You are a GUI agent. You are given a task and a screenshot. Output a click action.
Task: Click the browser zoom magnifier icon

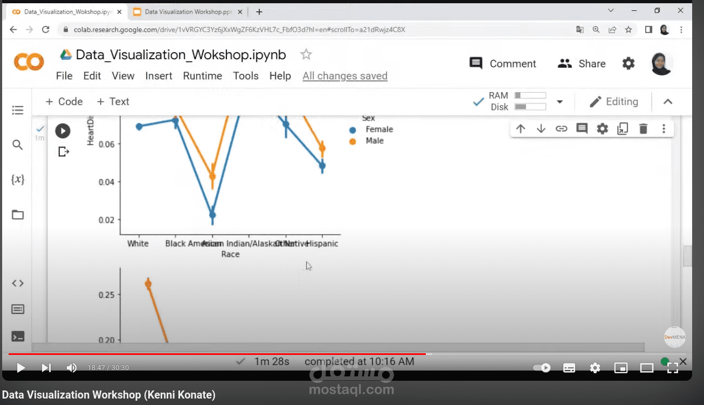click(596, 30)
